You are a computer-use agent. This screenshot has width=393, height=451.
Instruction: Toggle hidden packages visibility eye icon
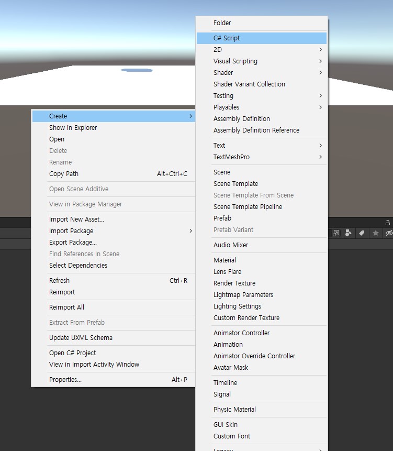point(389,233)
